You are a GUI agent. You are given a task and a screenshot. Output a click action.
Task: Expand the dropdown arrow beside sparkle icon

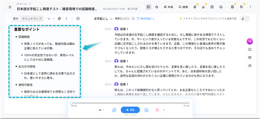[x=54, y=19]
